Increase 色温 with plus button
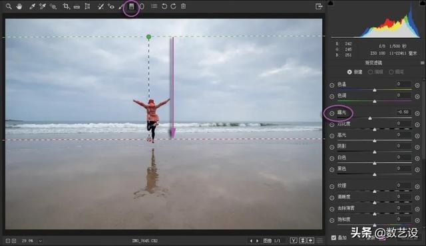The width and height of the screenshot is (426, 246). pos(417,85)
